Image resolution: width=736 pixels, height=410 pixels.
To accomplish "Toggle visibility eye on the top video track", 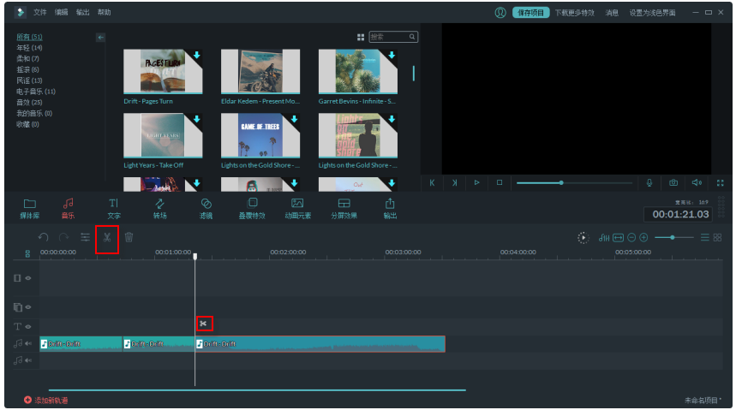I will (27, 278).
